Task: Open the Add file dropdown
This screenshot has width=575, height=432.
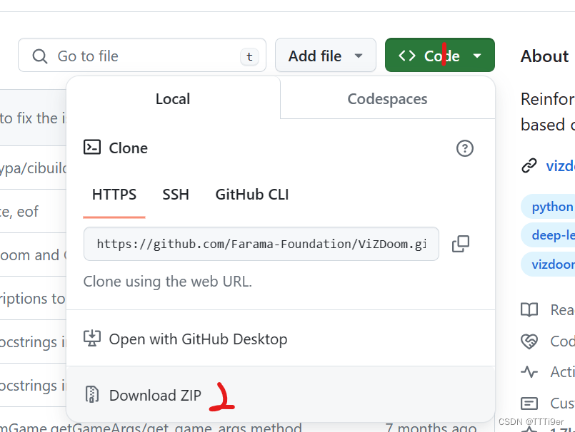Action: (x=326, y=56)
